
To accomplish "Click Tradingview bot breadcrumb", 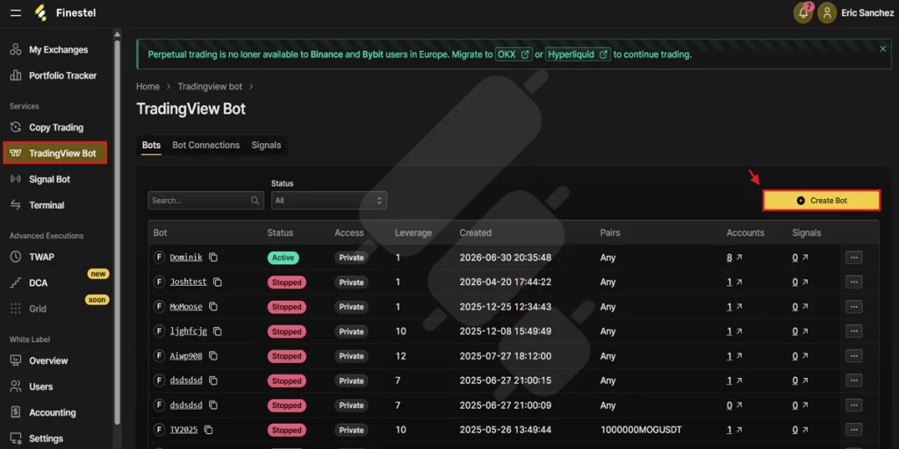I will [x=210, y=87].
